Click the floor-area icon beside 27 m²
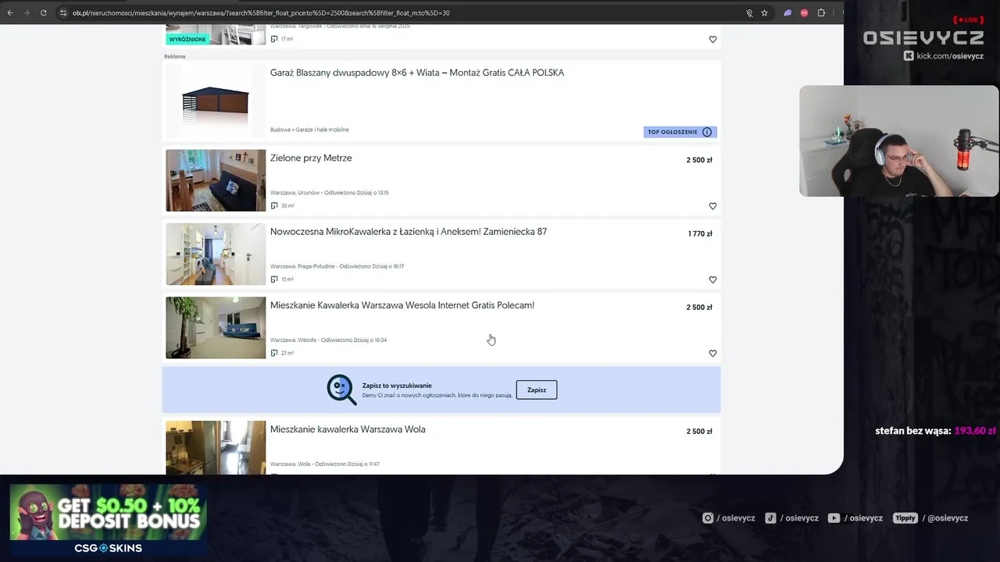The height and width of the screenshot is (562, 1000). (274, 353)
